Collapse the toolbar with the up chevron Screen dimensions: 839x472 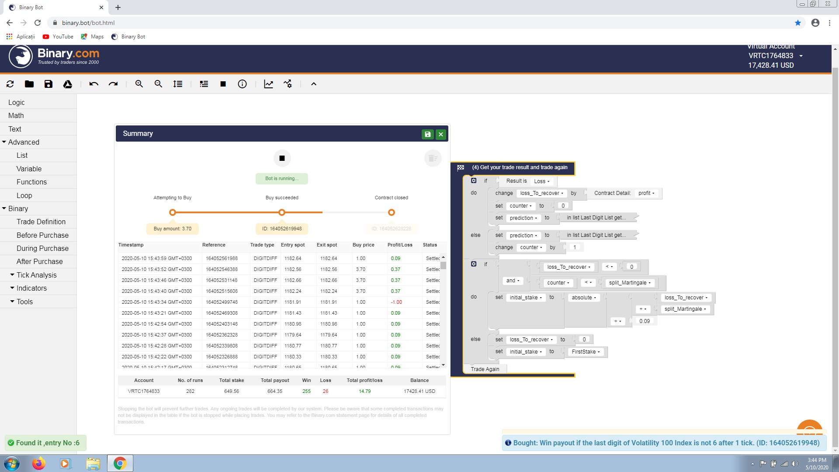[313, 84]
